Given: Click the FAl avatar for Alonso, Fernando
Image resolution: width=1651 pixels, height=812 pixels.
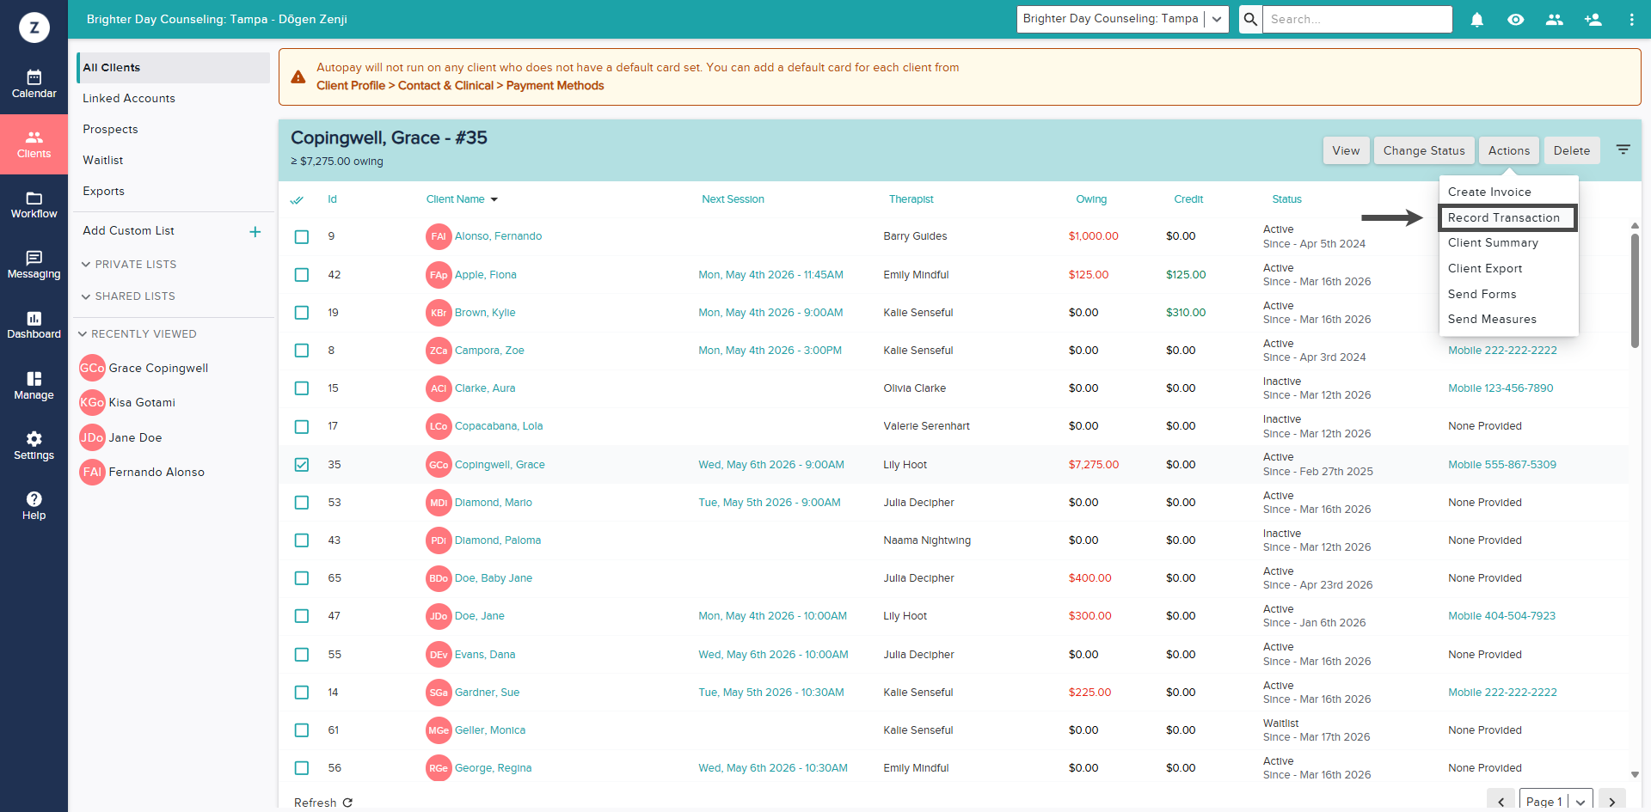Looking at the screenshot, I should pos(439,236).
